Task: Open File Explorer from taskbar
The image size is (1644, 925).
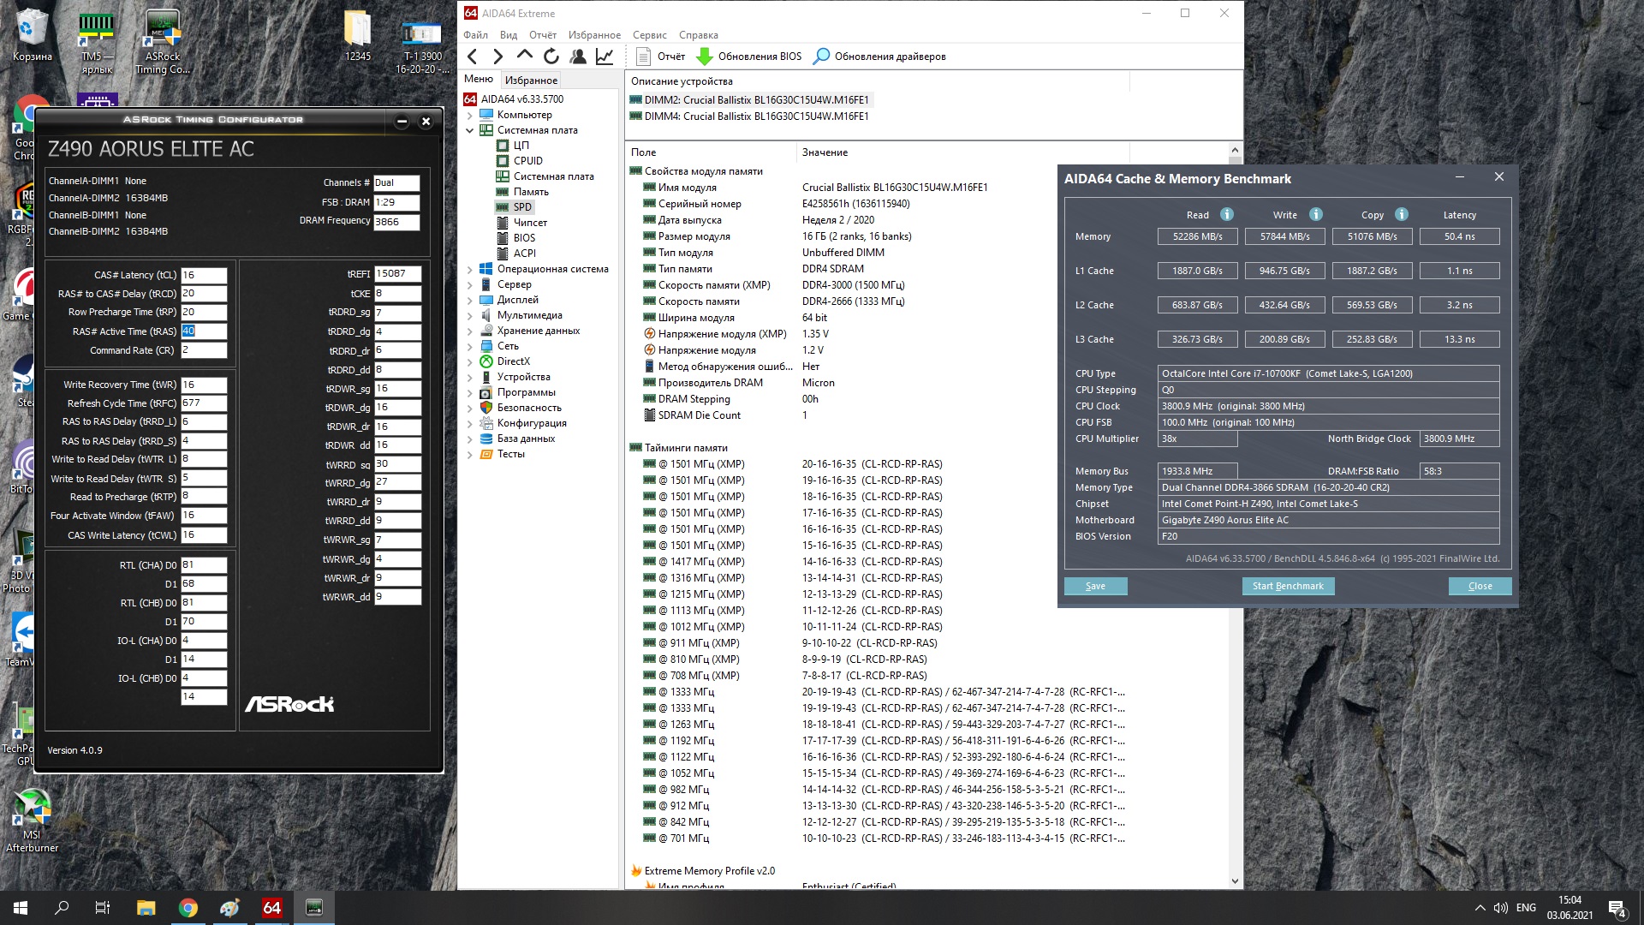Action: 146,908
